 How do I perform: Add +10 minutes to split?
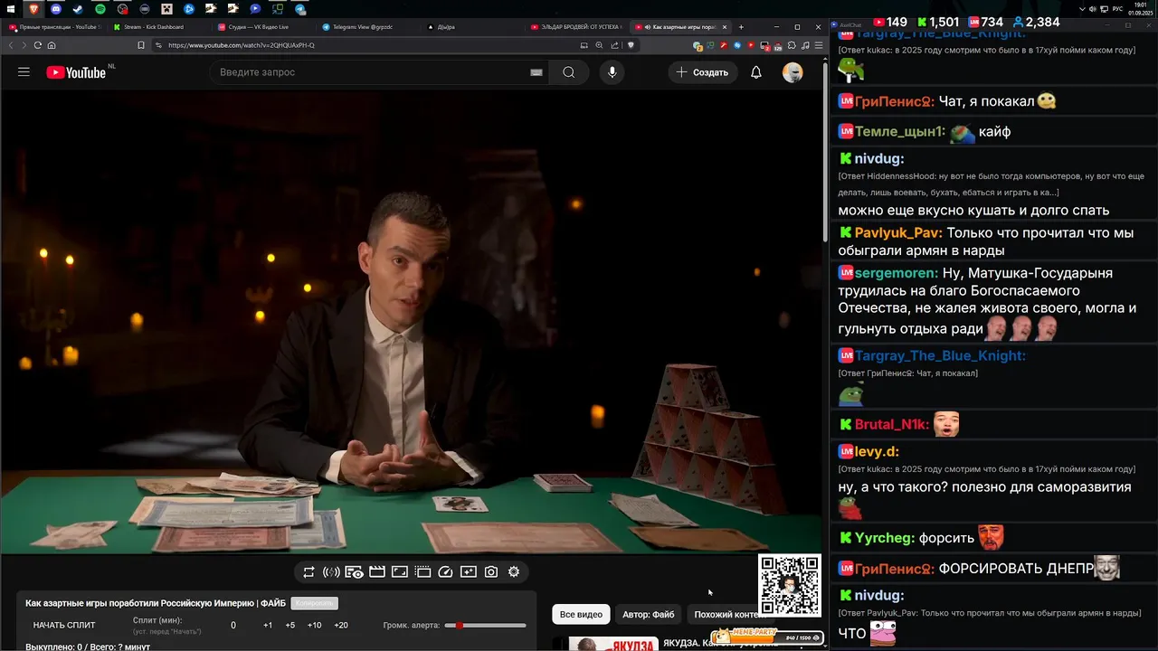[315, 626]
